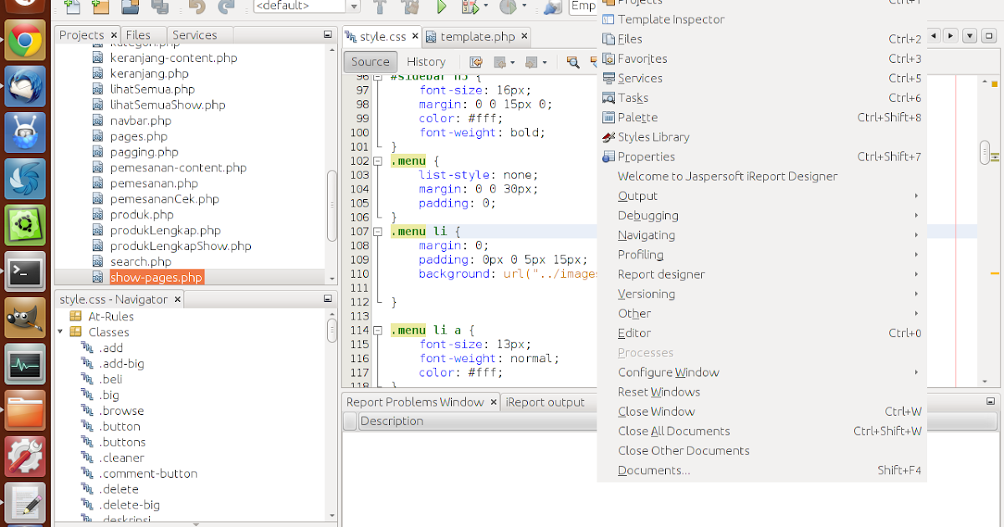Clean and build the main project
This screenshot has height=527, width=1004.
pyautogui.click(x=410, y=8)
